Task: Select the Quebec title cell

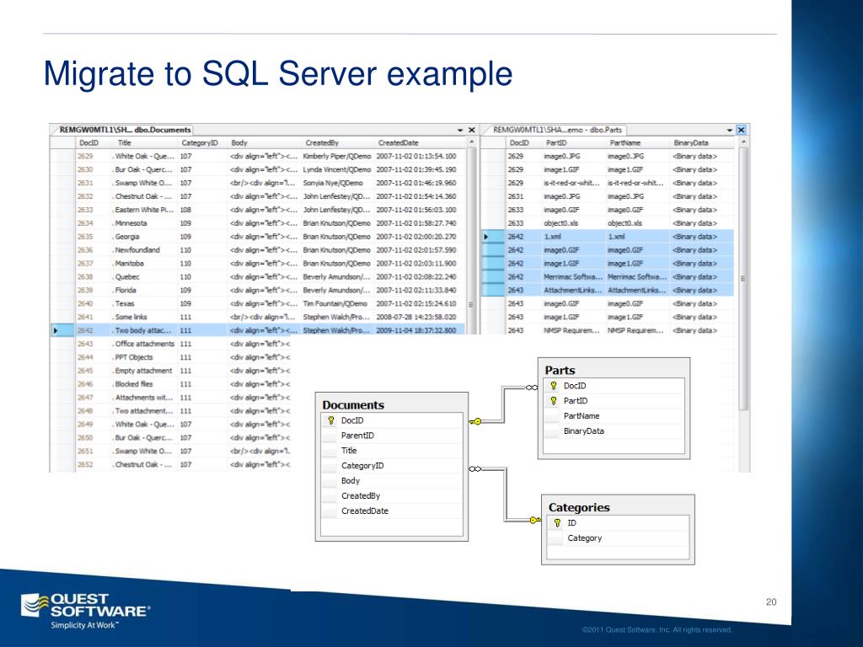Action: click(x=145, y=276)
